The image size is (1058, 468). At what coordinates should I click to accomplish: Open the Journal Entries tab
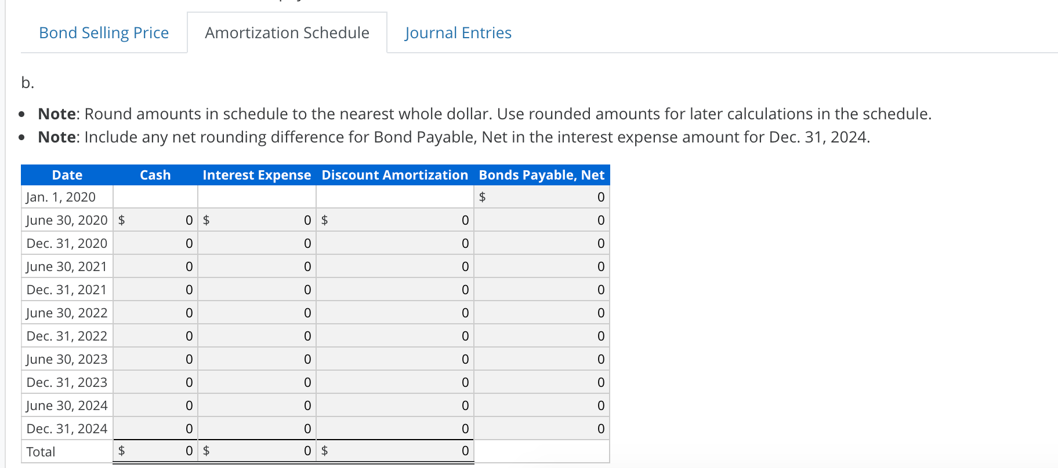[x=458, y=33]
